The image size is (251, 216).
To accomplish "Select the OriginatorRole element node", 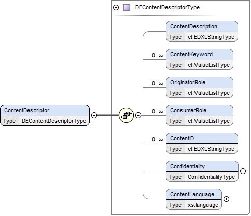I will pyautogui.click(x=200, y=88).
